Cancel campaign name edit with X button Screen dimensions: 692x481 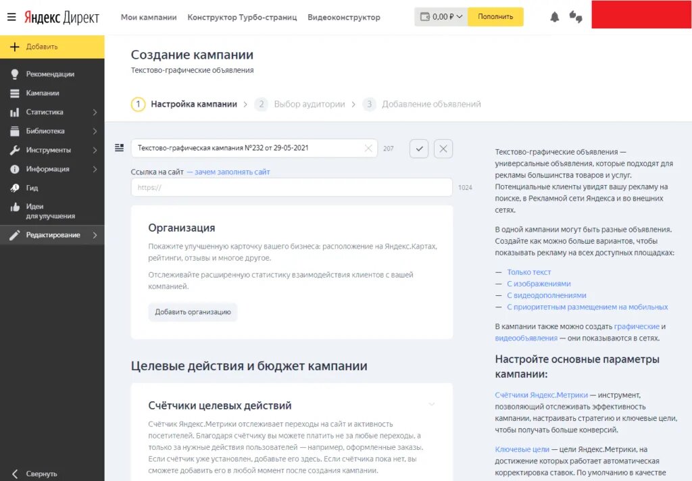coord(443,149)
